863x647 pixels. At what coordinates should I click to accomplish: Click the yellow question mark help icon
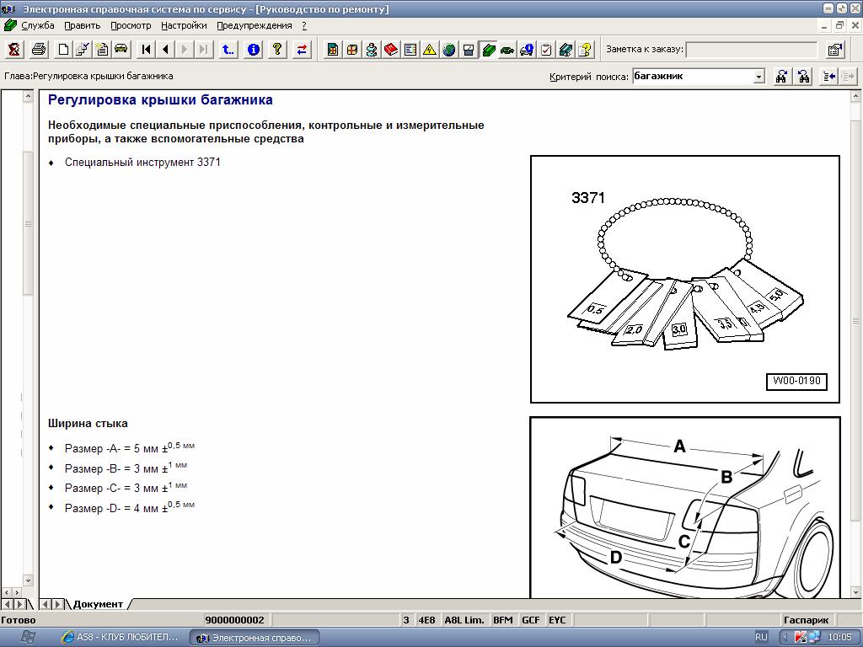277,50
